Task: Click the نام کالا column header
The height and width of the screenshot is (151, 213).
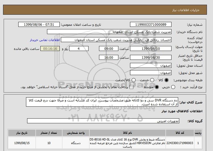Action: pyautogui.click(x=128, y=133)
